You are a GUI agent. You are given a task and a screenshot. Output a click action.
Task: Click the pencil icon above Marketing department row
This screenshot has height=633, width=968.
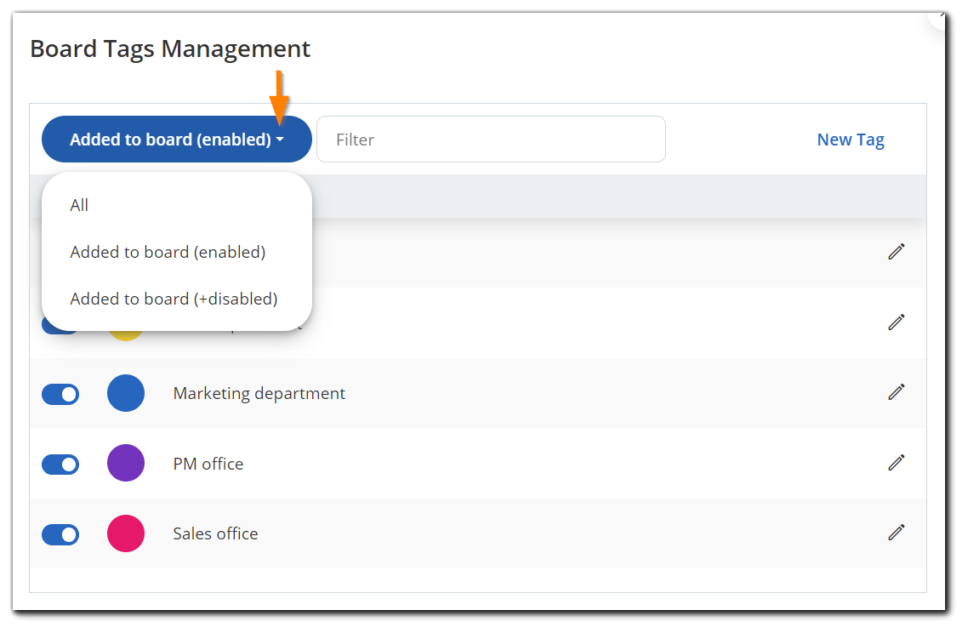(897, 322)
